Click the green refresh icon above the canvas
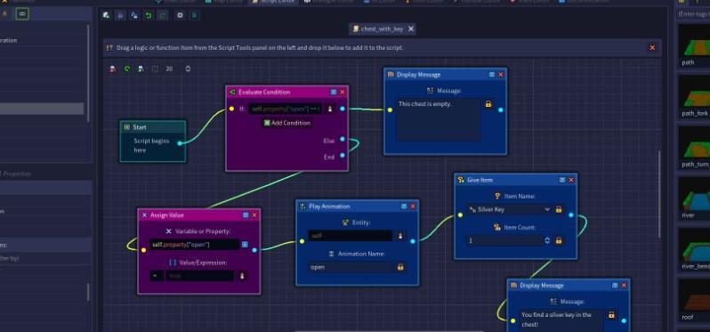710x332 pixels. (x=127, y=69)
